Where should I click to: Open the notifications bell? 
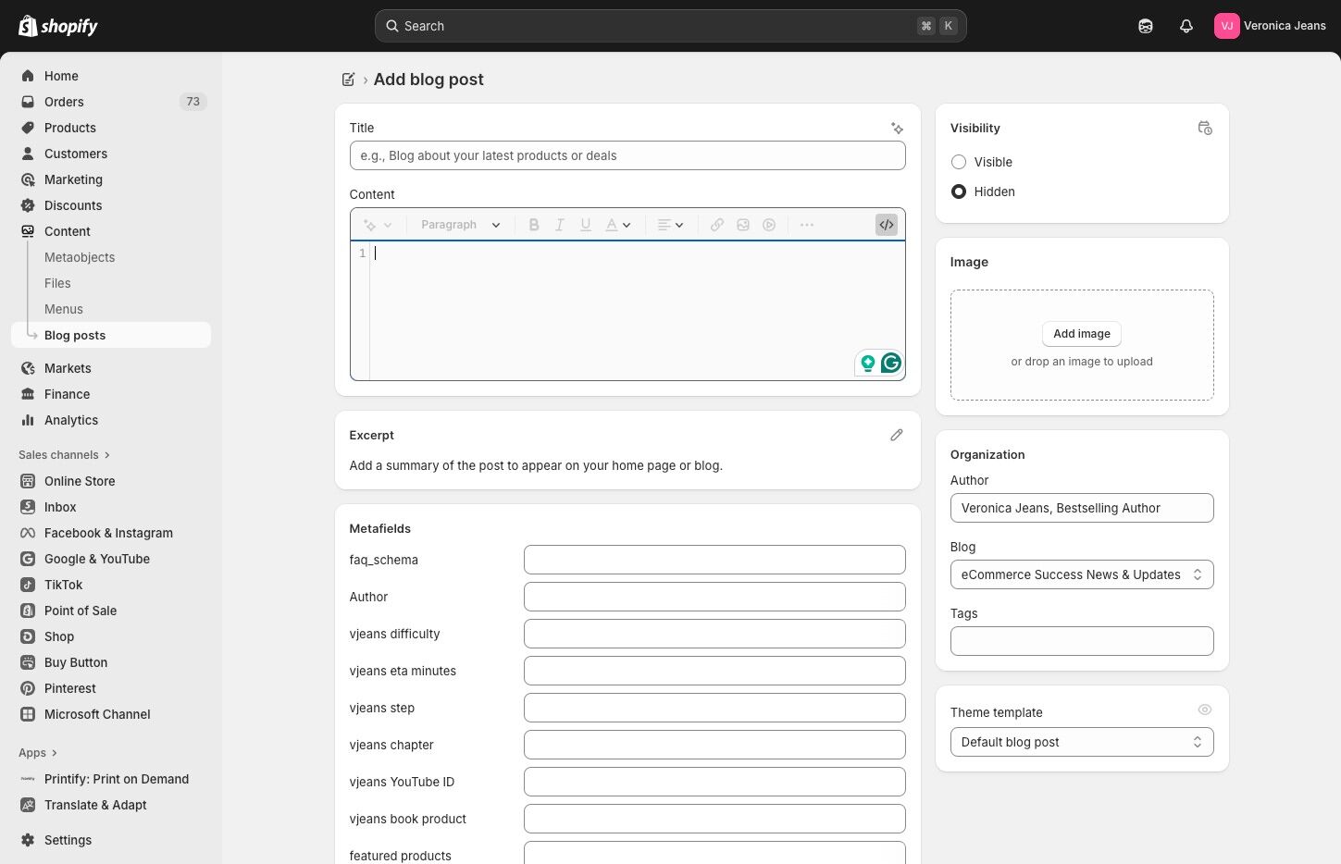(1186, 26)
